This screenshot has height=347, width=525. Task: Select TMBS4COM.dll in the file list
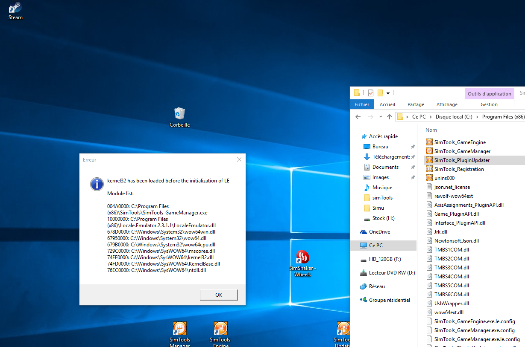click(x=452, y=276)
